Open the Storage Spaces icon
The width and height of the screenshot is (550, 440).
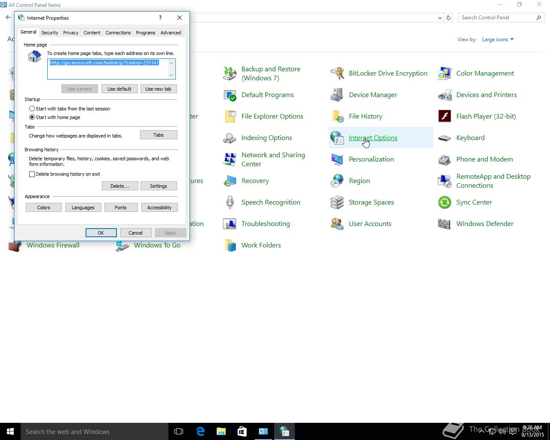[337, 202]
